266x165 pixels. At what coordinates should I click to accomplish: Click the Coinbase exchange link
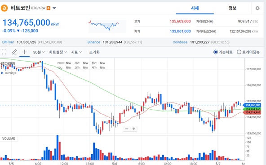180,42
